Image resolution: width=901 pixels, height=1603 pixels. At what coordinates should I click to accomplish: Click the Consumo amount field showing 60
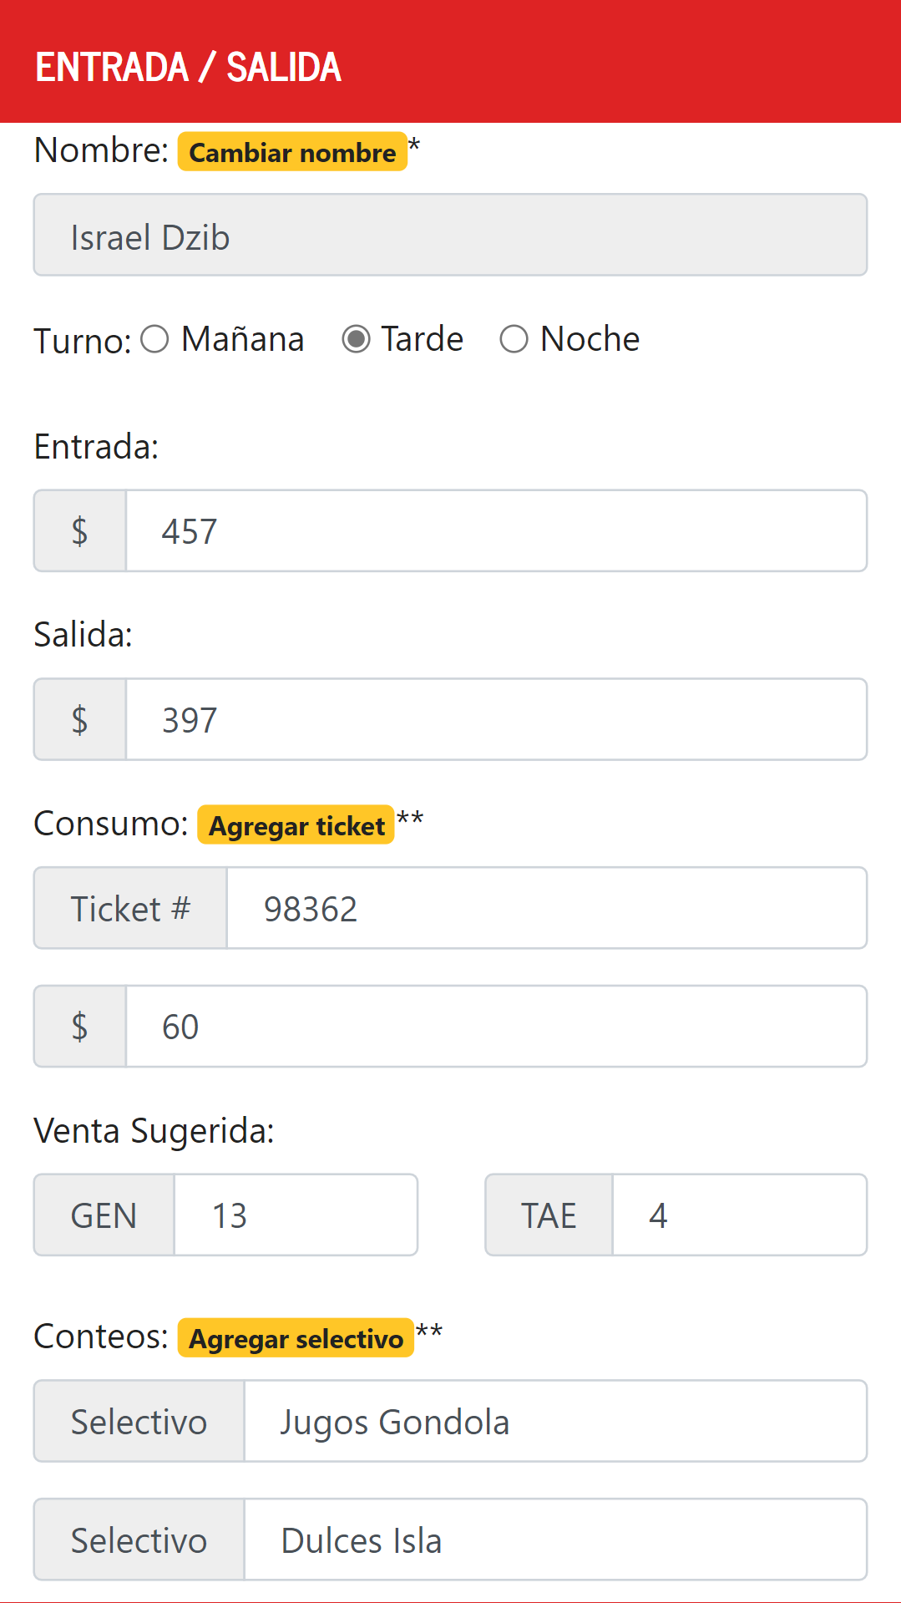[x=496, y=1027]
